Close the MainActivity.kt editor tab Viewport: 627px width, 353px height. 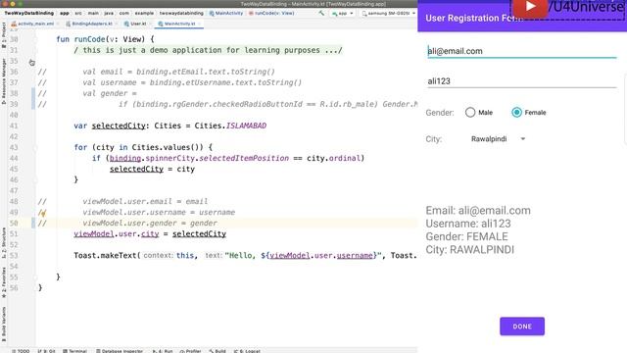(x=199, y=24)
